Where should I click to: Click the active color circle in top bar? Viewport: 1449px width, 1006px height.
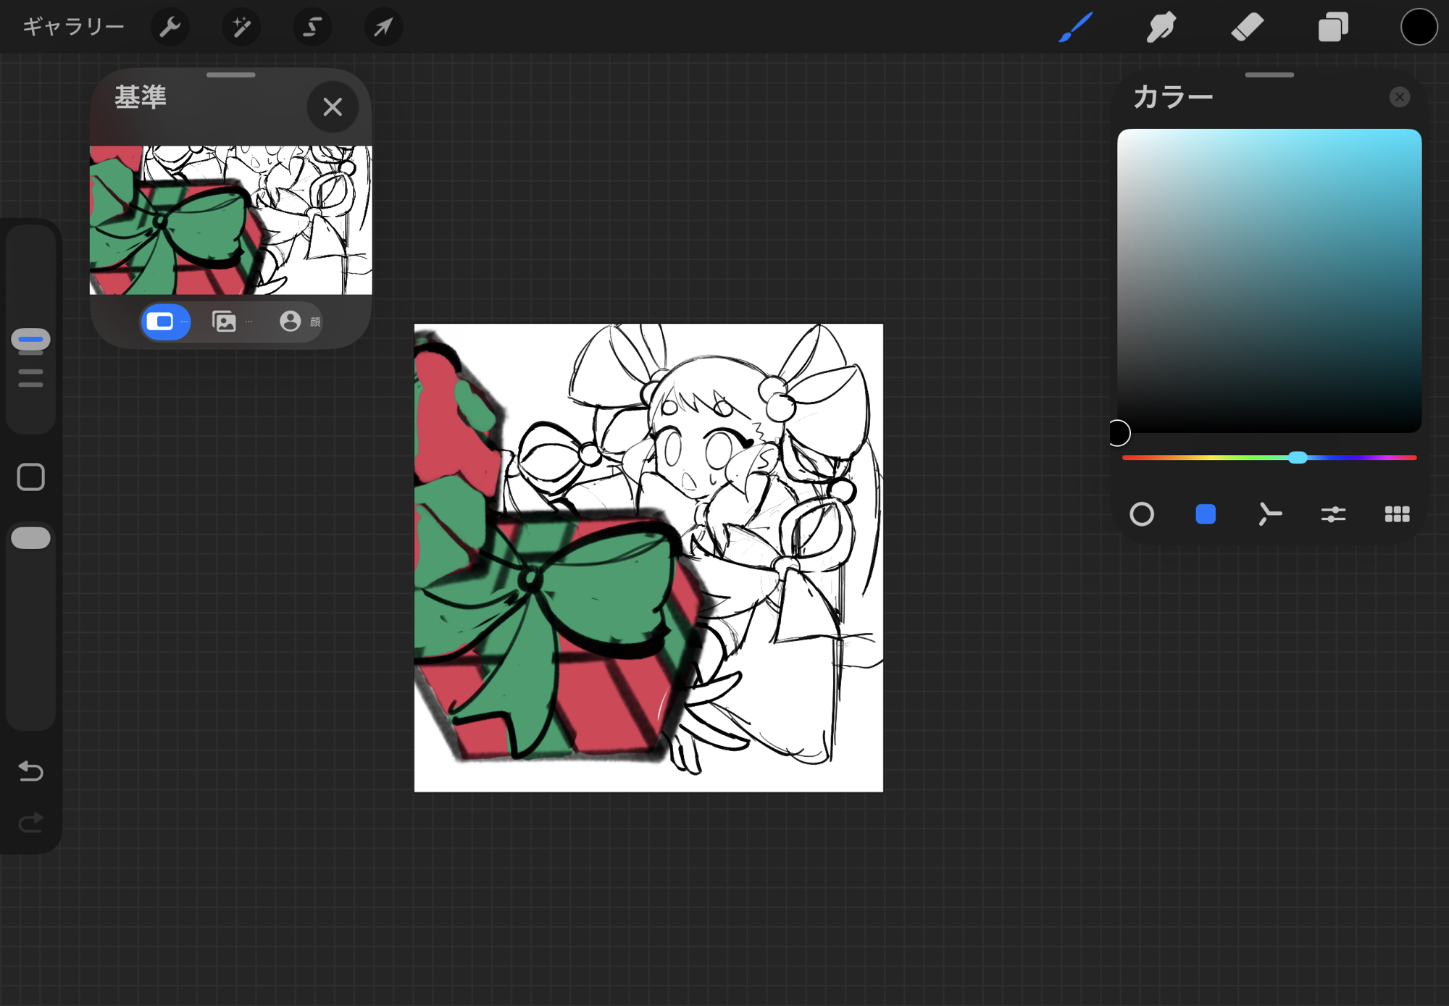(1418, 28)
